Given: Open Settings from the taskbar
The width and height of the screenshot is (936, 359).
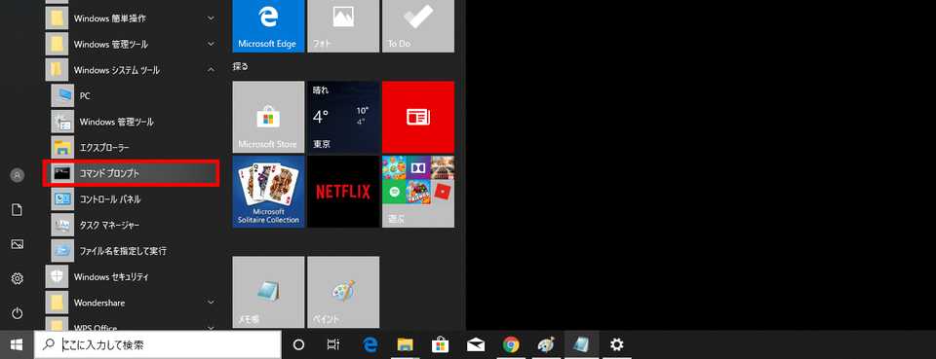Looking at the screenshot, I should [x=616, y=344].
